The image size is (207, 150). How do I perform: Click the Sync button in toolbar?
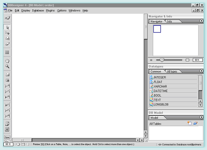7,137
